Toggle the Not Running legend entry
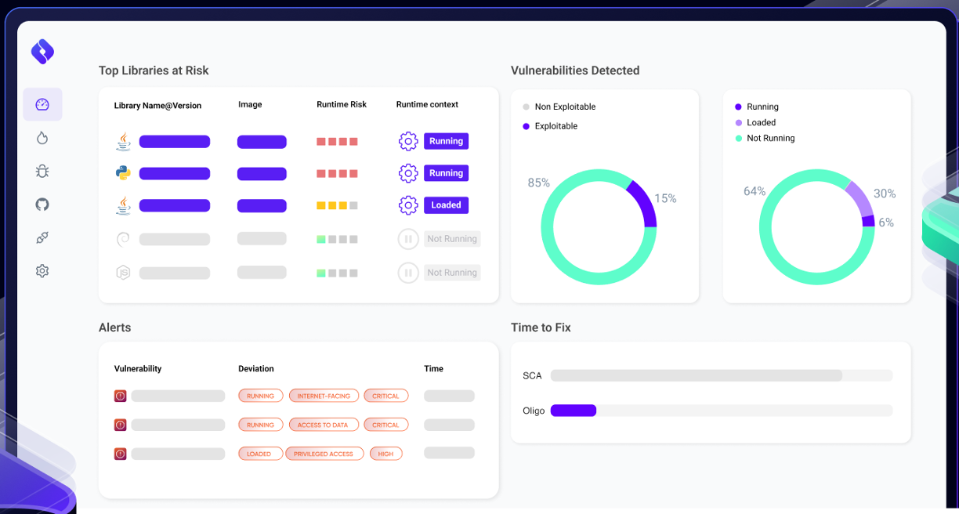Screen dimensions: 959x514 tap(770, 138)
